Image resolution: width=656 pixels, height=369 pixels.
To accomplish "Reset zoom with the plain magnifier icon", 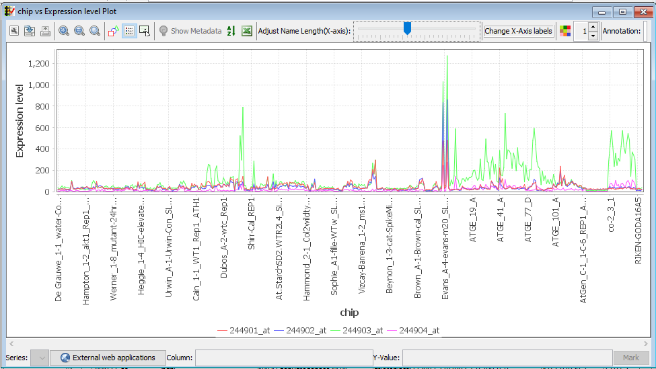I will pyautogui.click(x=95, y=31).
